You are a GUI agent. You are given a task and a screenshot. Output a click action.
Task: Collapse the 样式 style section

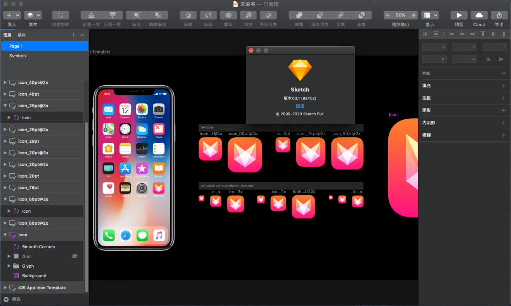[503, 74]
